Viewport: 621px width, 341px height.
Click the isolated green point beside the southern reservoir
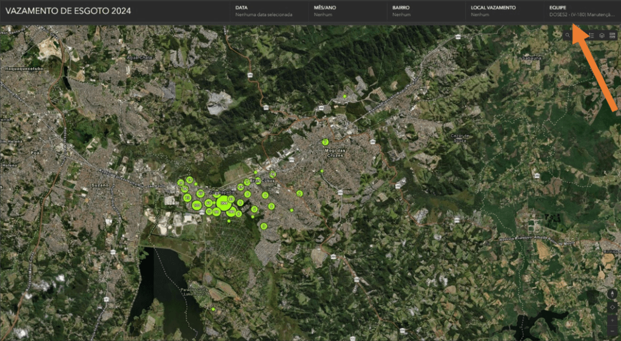(x=213, y=310)
